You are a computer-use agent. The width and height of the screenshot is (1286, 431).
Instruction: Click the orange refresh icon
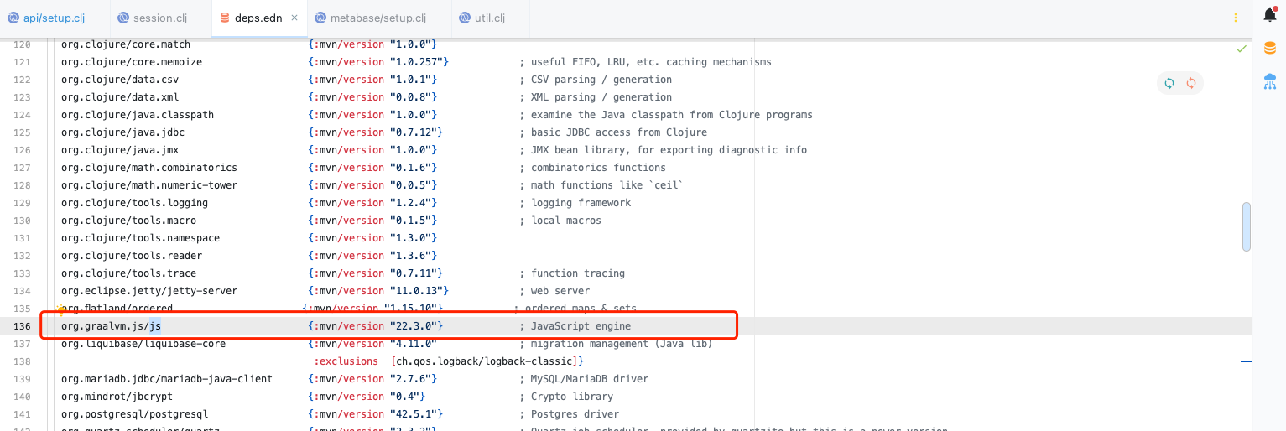pos(1191,83)
